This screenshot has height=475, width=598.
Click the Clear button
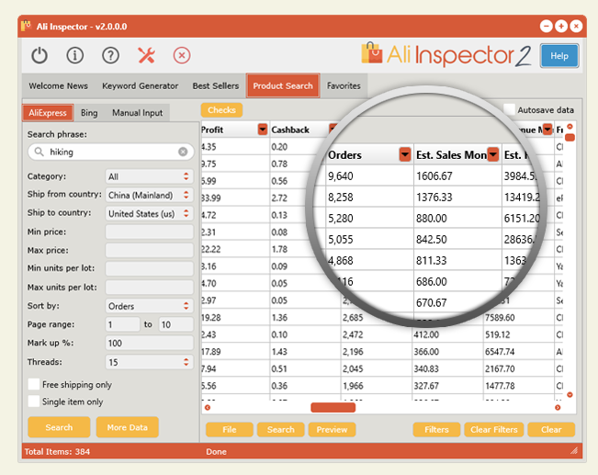tap(551, 429)
